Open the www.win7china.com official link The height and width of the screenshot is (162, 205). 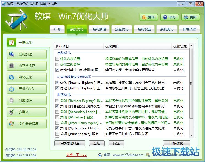coord(128,155)
